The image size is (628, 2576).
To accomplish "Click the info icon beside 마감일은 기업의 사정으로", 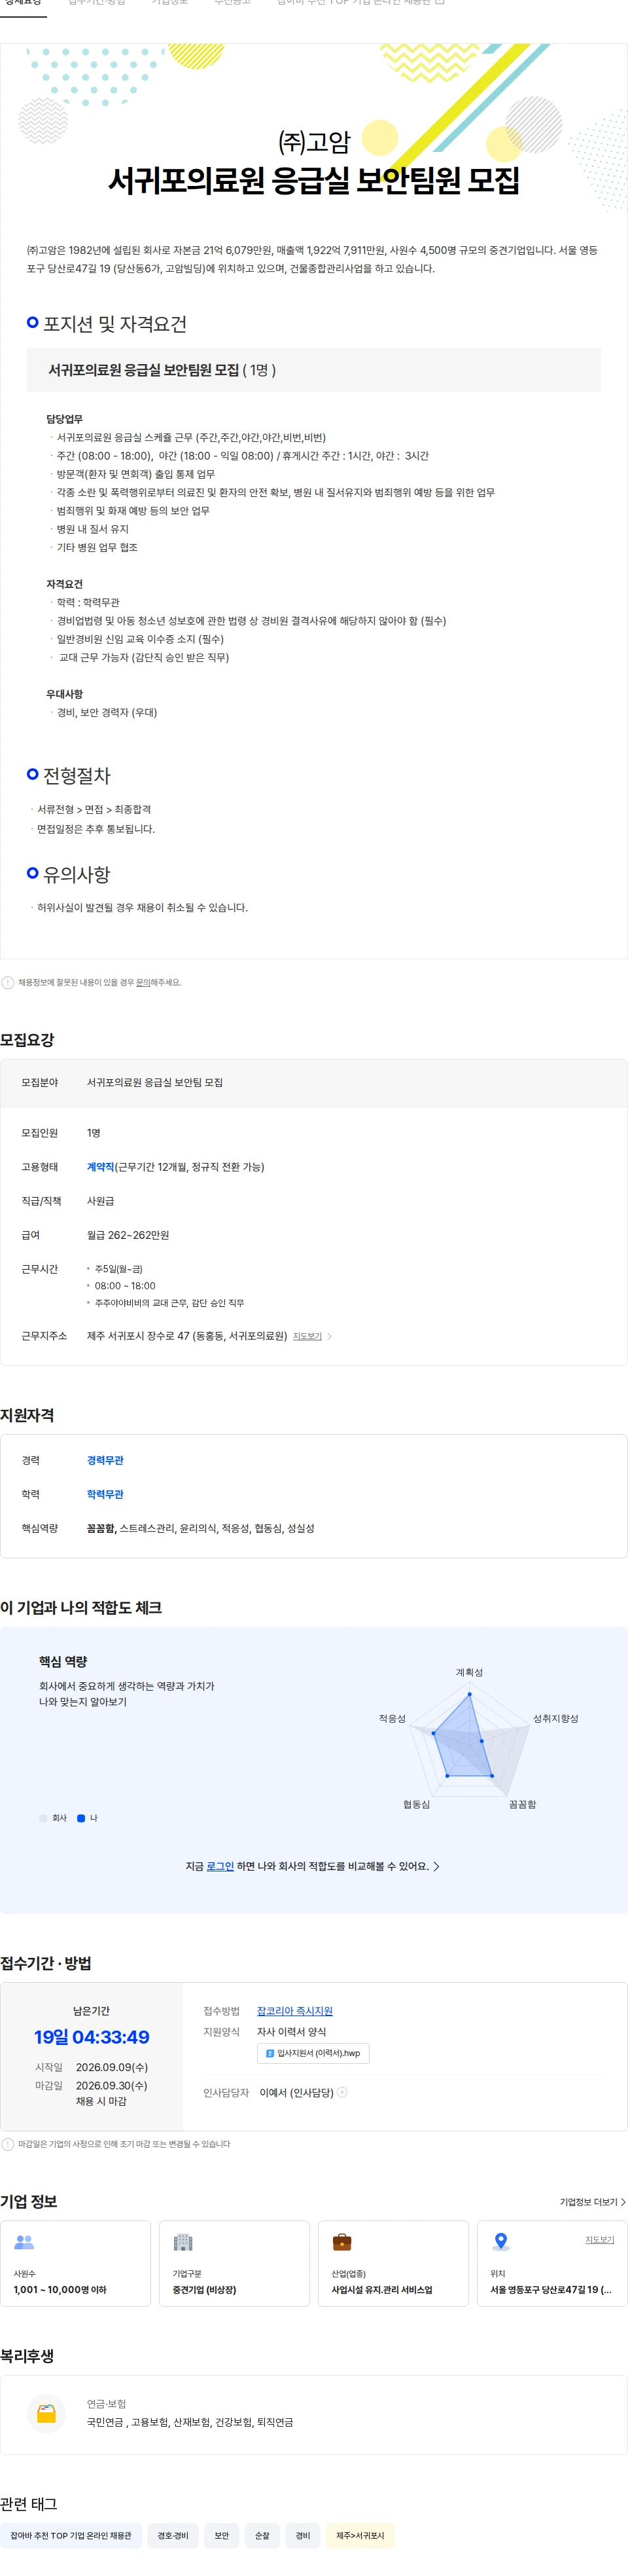I will (x=8, y=2144).
